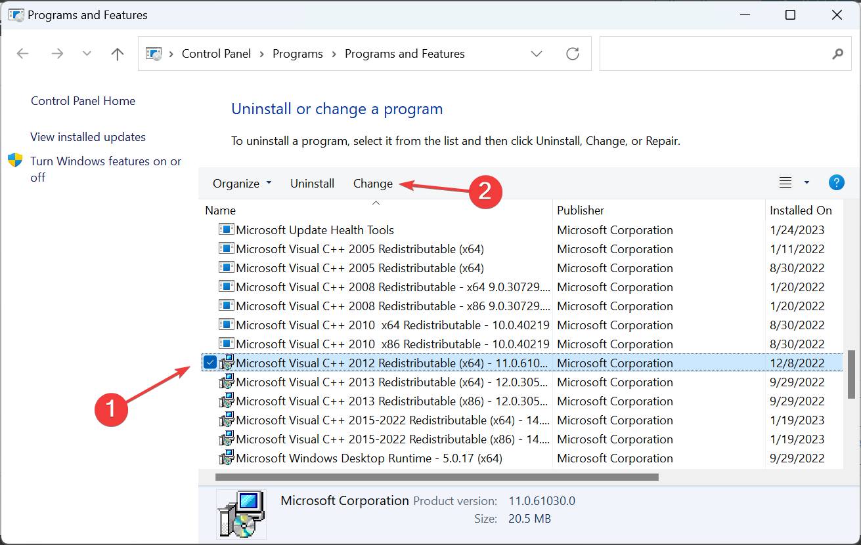Uncheck the Visual C++ 2012 Redistributable checkbox
Image resolution: width=861 pixels, height=545 pixels.
point(210,362)
